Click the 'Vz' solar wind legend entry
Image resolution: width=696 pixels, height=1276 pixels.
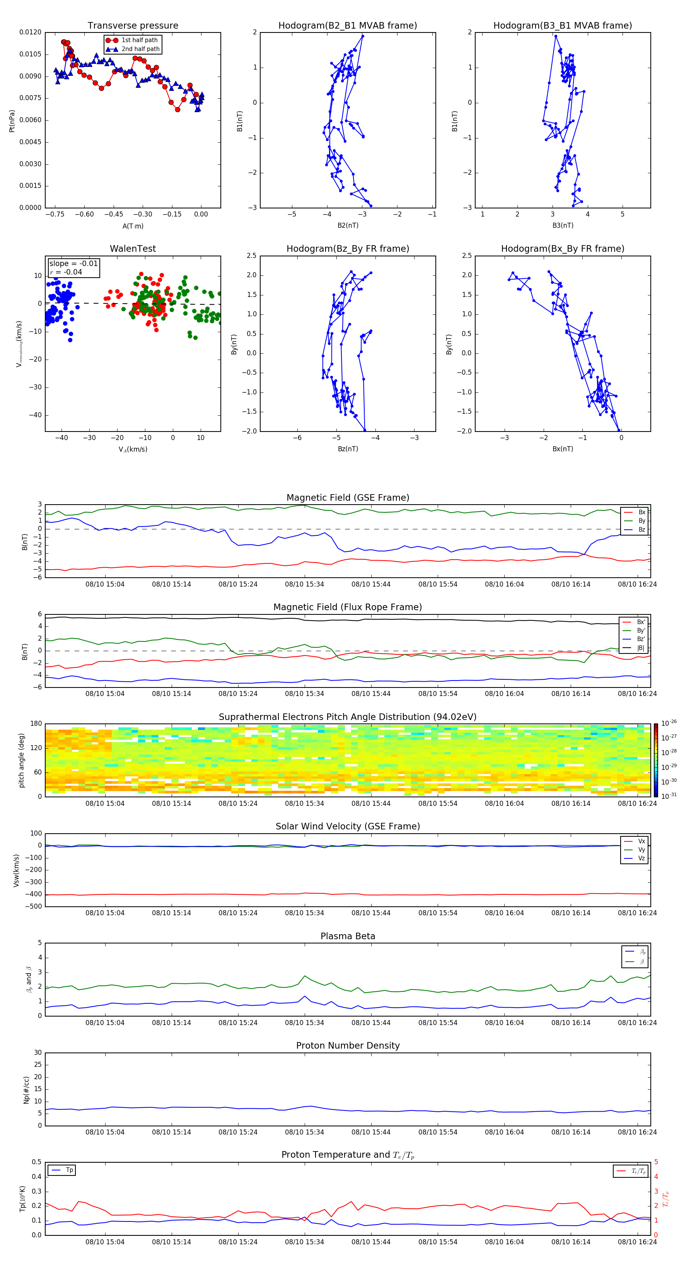tap(635, 858)
